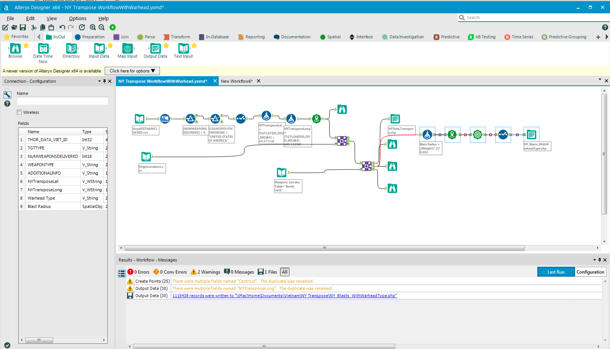Image resolution: width=610 pixels, height=349 pixels.
Task: Filter results by Messages
Action: pos(239,272)
